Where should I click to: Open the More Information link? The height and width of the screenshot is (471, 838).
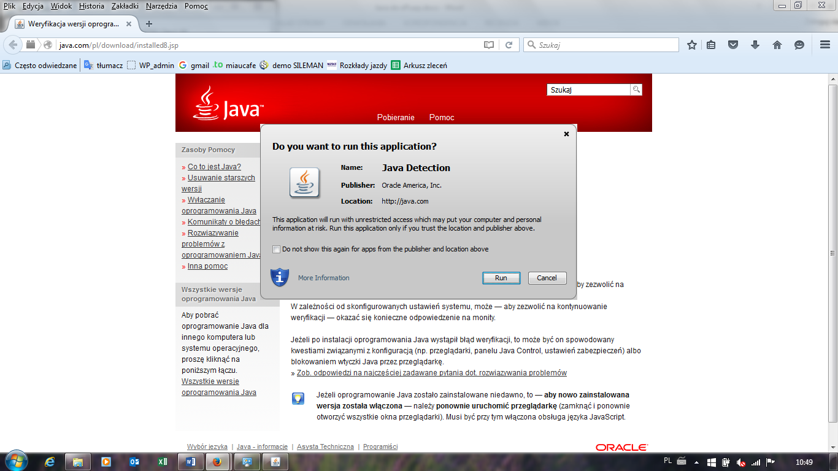(323, 278)
